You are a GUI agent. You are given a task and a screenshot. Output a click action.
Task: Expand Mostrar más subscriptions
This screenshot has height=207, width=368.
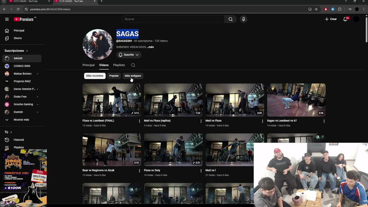pos(21,120)
